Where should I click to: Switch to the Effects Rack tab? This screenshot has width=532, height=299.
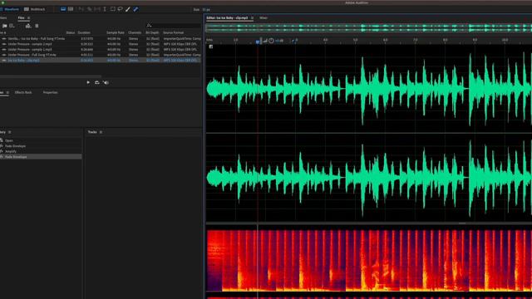tap(23, 92)
